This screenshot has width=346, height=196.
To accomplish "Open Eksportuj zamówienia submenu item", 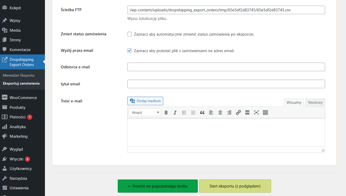I will tap(21, 83).
